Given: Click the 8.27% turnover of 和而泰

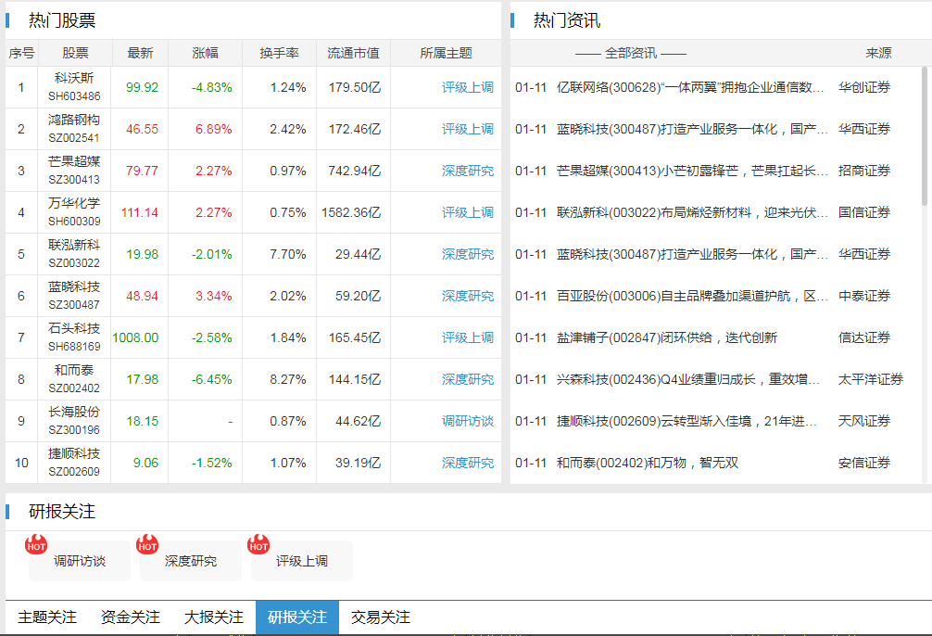Looking at the screenshot, I should pos(288,379).
